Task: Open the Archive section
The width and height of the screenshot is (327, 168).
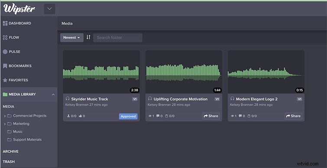Action: click(11, 151)
